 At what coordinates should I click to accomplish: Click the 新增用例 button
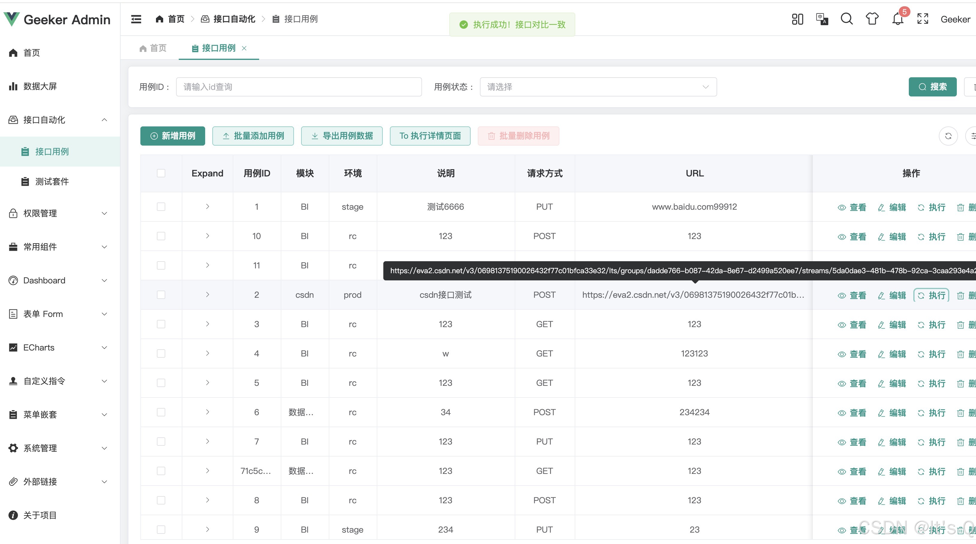tap(173, 136)
